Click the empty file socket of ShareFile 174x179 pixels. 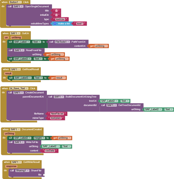(44, 175)
